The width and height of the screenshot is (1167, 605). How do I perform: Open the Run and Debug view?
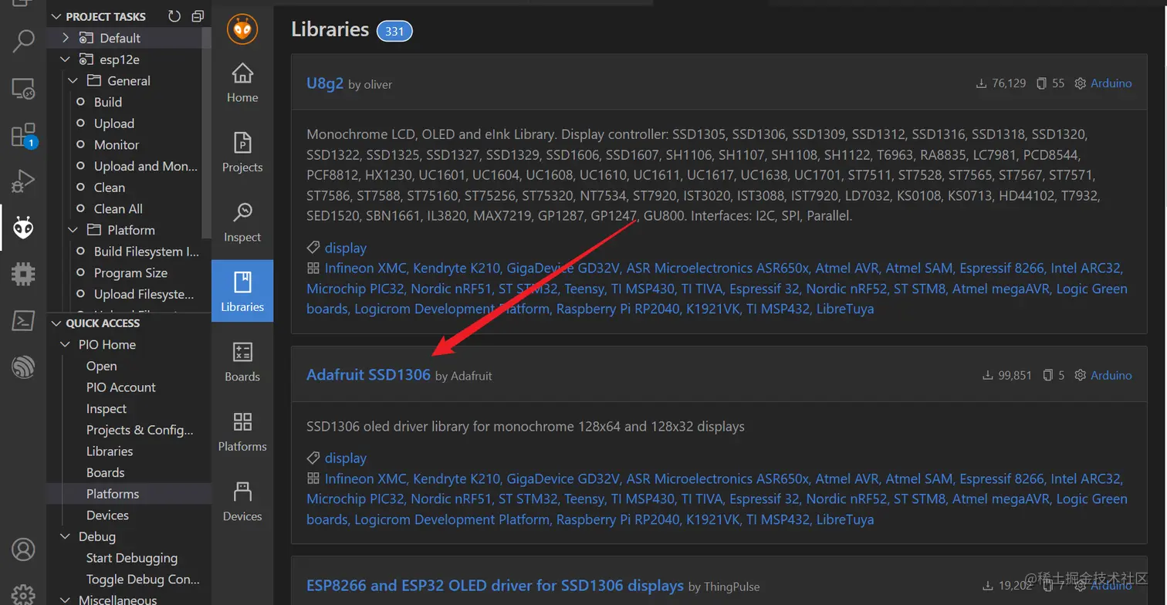pyautogui.click(x=24, y=181)
